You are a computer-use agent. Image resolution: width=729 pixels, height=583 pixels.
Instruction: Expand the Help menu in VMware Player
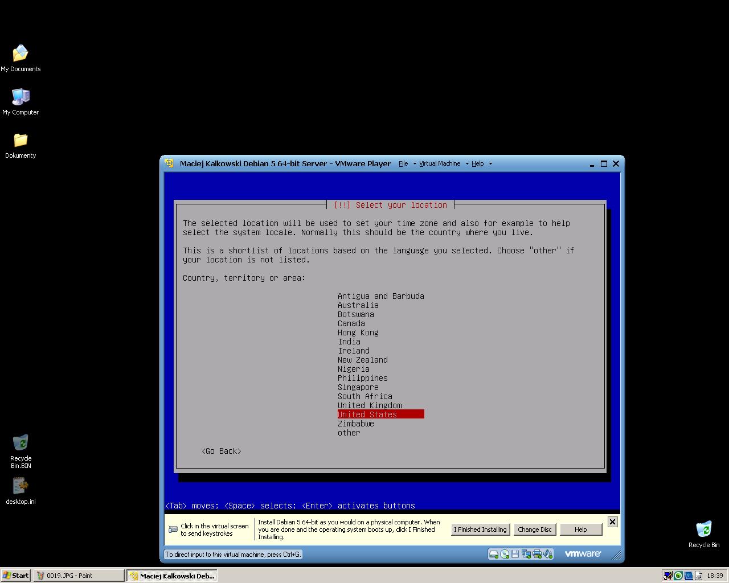click(x=477, y=164)
